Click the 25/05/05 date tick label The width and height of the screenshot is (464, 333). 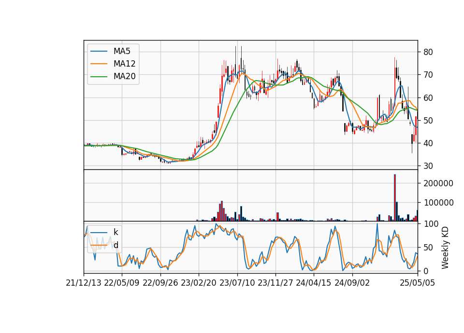point(418,283)
